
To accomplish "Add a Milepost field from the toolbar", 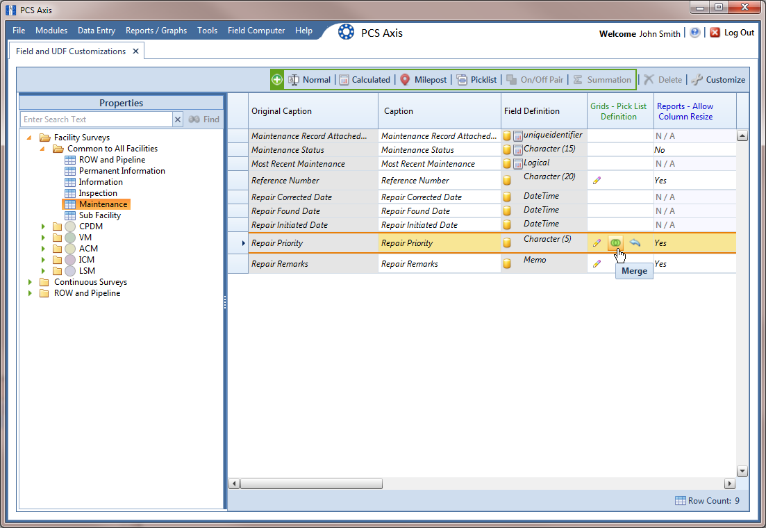I will (x=424, y=80).
